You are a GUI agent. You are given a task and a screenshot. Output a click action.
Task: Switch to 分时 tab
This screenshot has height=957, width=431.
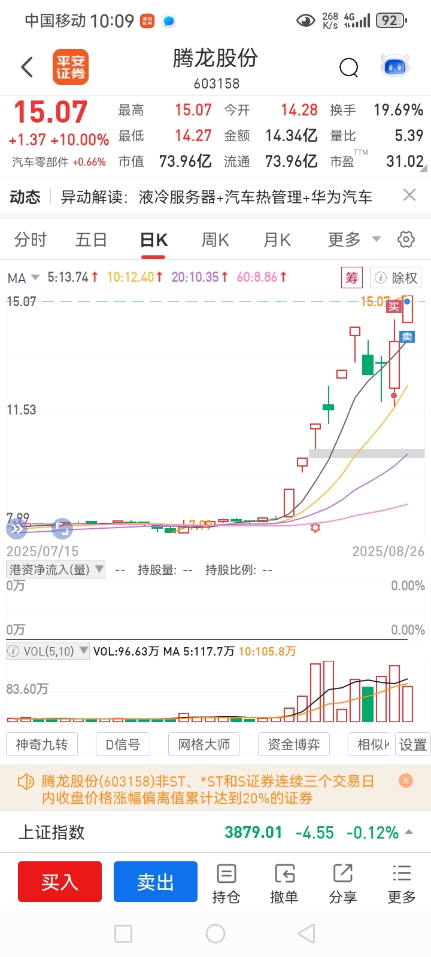[31, 240]
